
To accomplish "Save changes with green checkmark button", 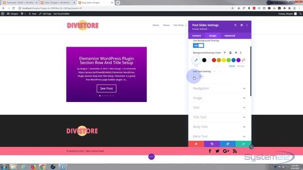I will click(243, 144).
